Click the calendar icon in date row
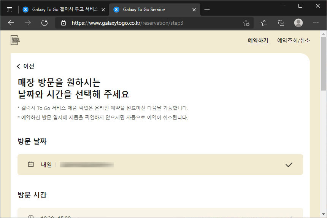This screenshot has width=327, height=218. pyautogui.click(x=31, y=164)
